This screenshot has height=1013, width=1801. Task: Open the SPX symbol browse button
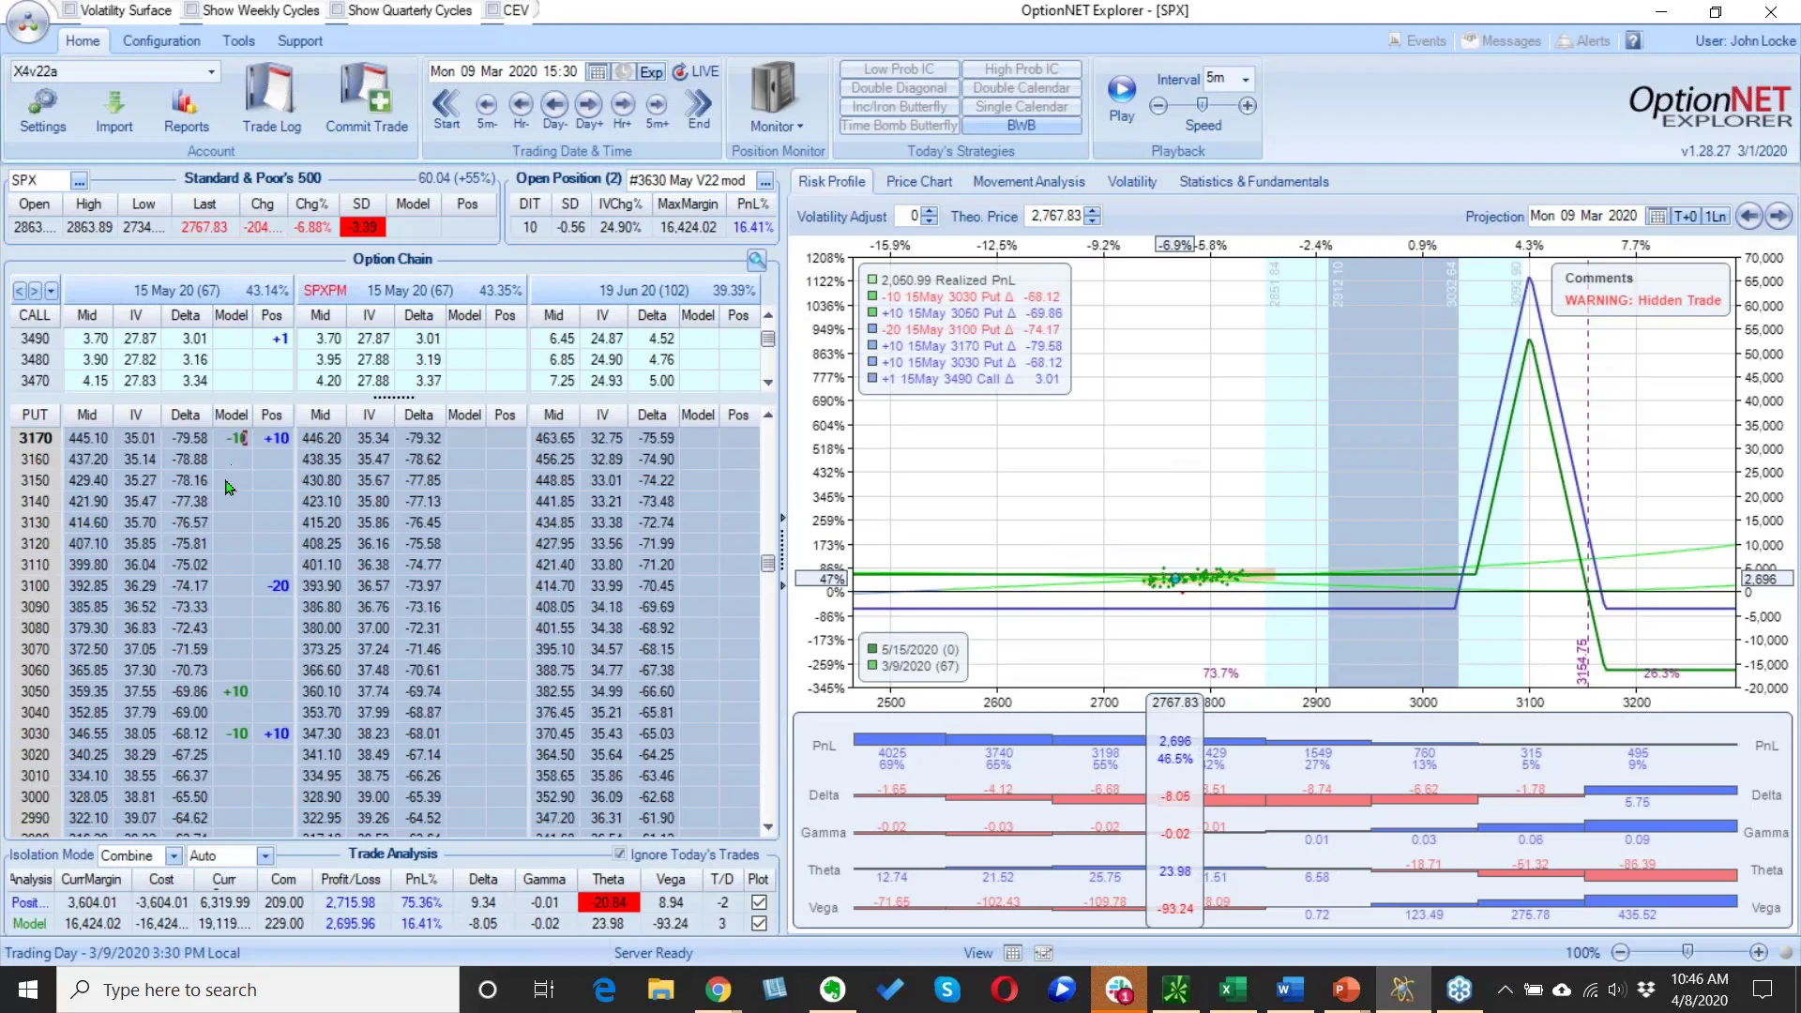pyautogui.click(x=79, y=181)
